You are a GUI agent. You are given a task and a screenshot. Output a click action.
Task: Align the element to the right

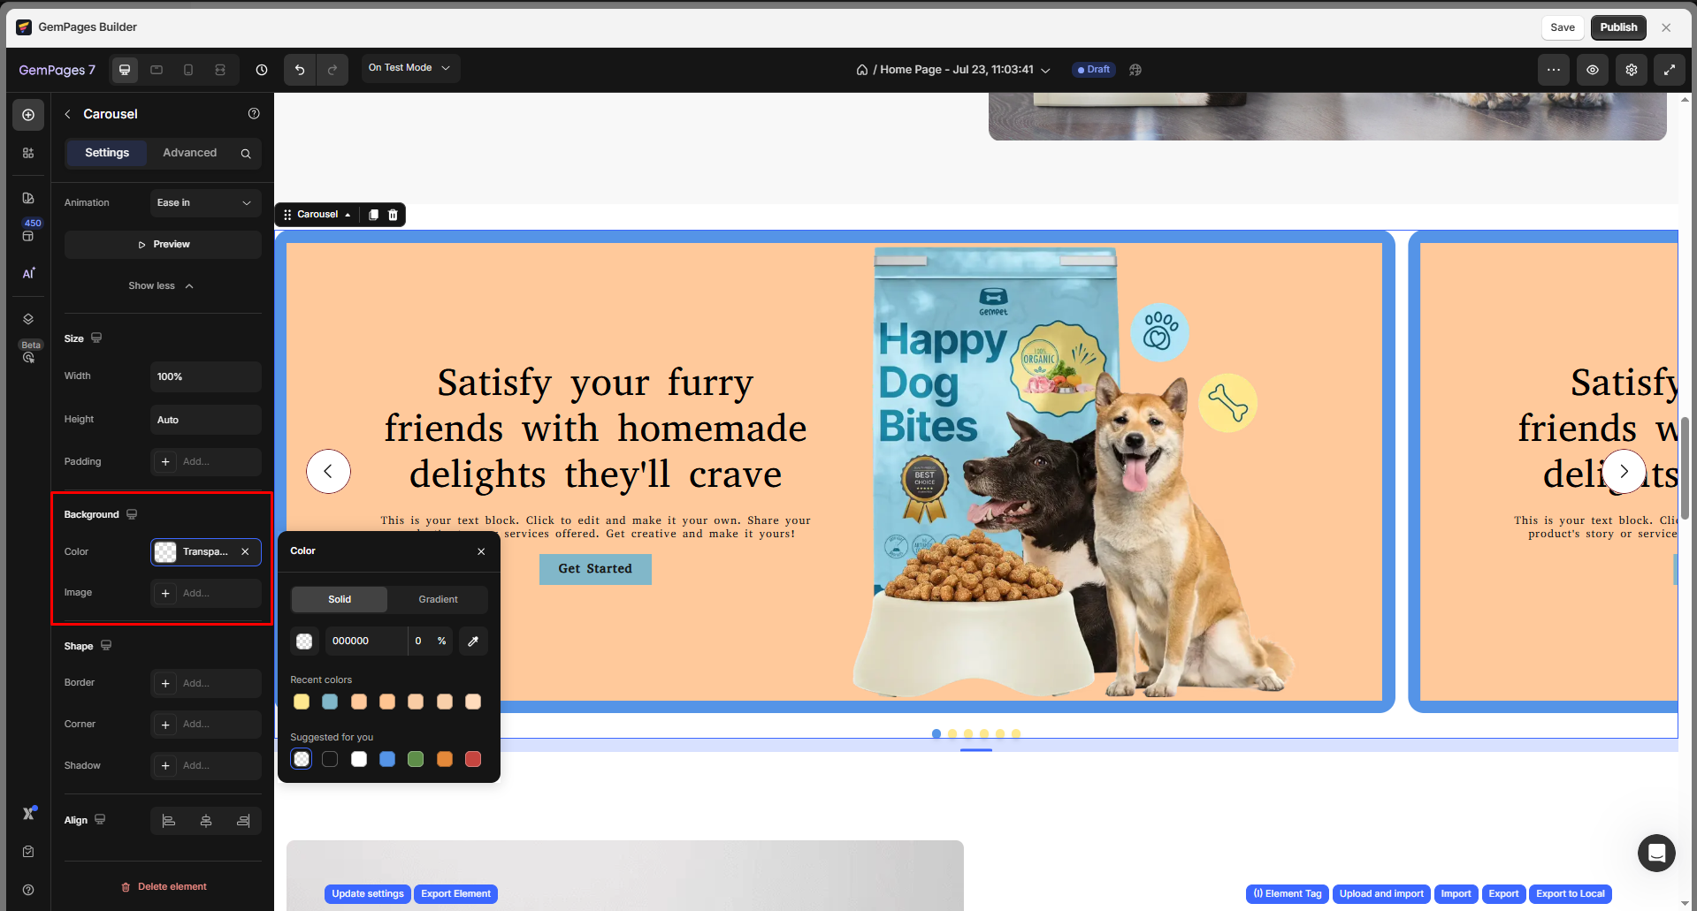(x=243, y=821)
